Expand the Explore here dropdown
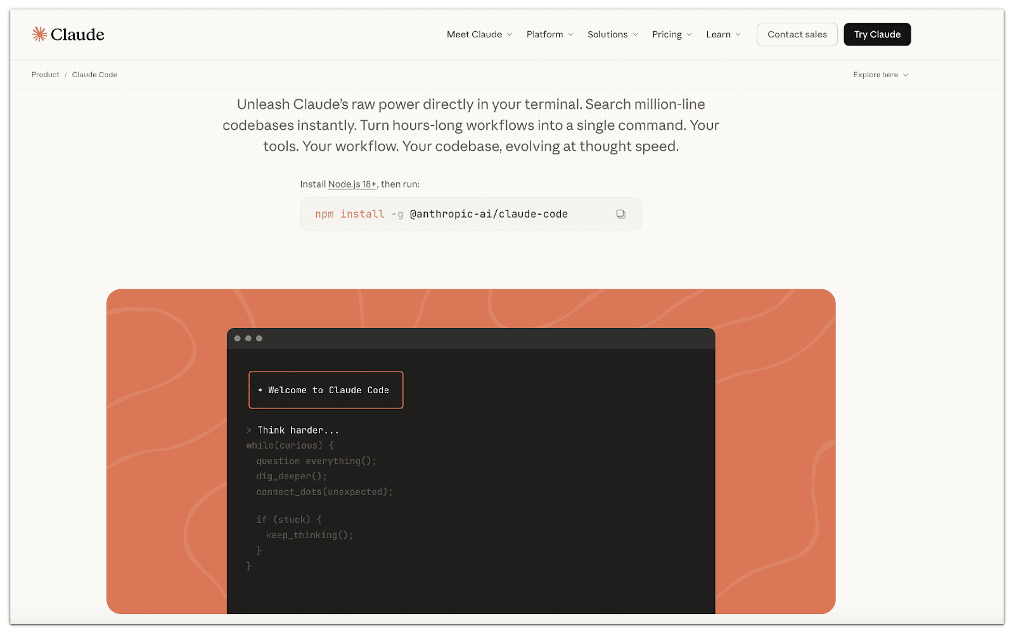This screenshot has height=635, width=1014. click(x=880, y=75)
